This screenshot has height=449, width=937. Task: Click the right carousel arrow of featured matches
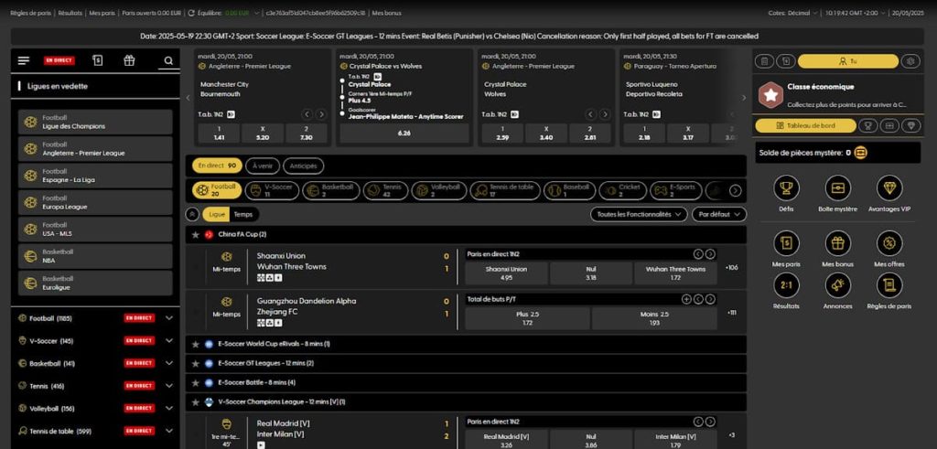[744, 97]
